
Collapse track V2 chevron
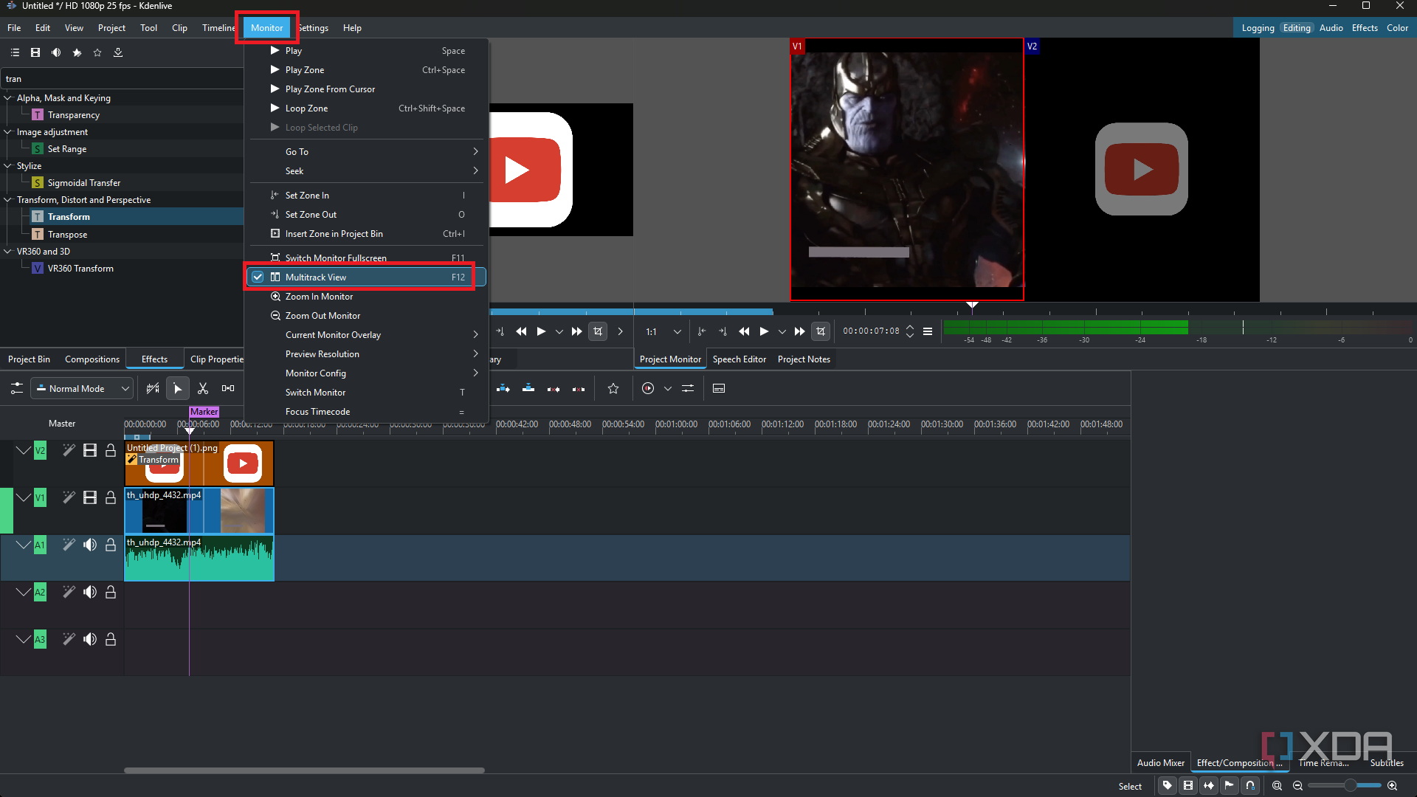pyautogui.click(x=23, y=450)
